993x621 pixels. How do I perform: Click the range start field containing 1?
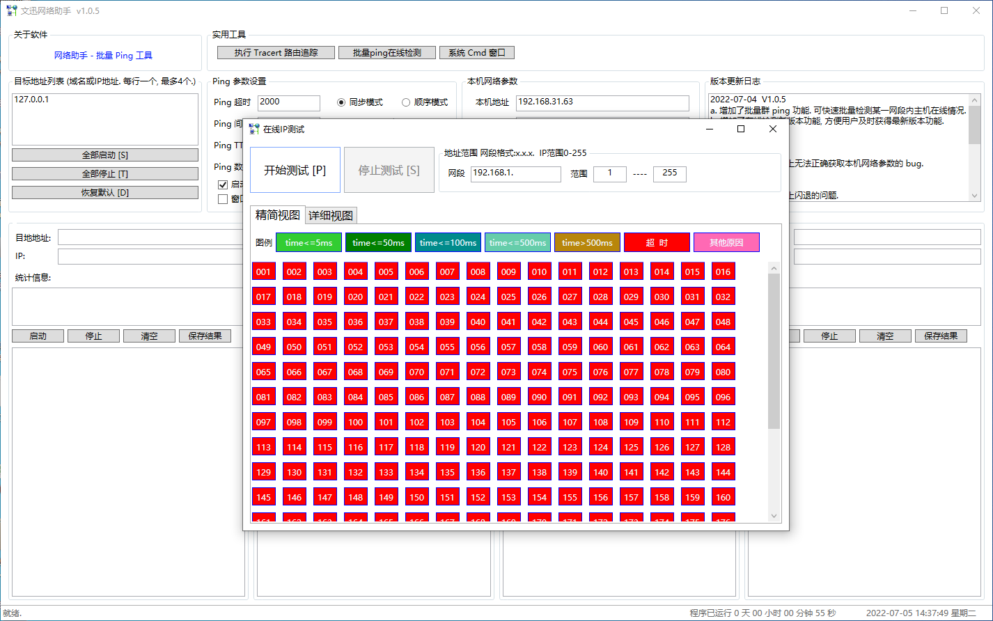pos(610,174)
